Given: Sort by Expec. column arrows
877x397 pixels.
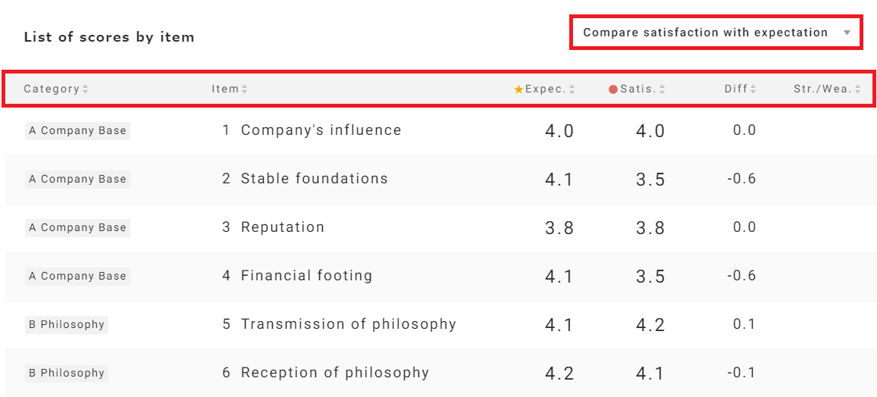Looking at the screenshot, I should (572, 89).
